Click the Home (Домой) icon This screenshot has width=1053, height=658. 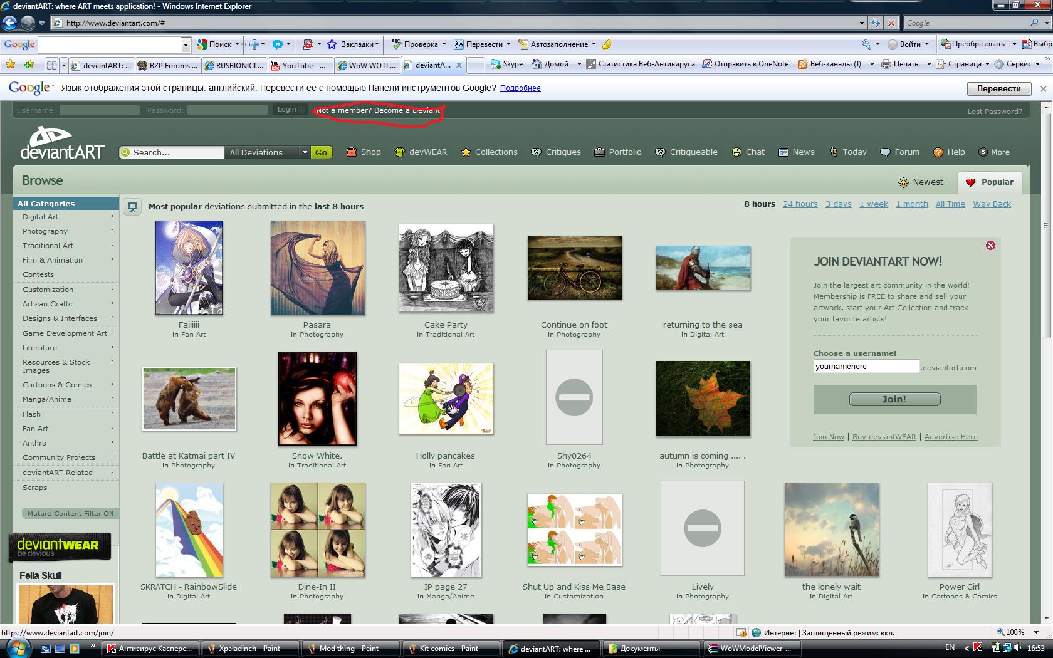(x=537, y=64)
